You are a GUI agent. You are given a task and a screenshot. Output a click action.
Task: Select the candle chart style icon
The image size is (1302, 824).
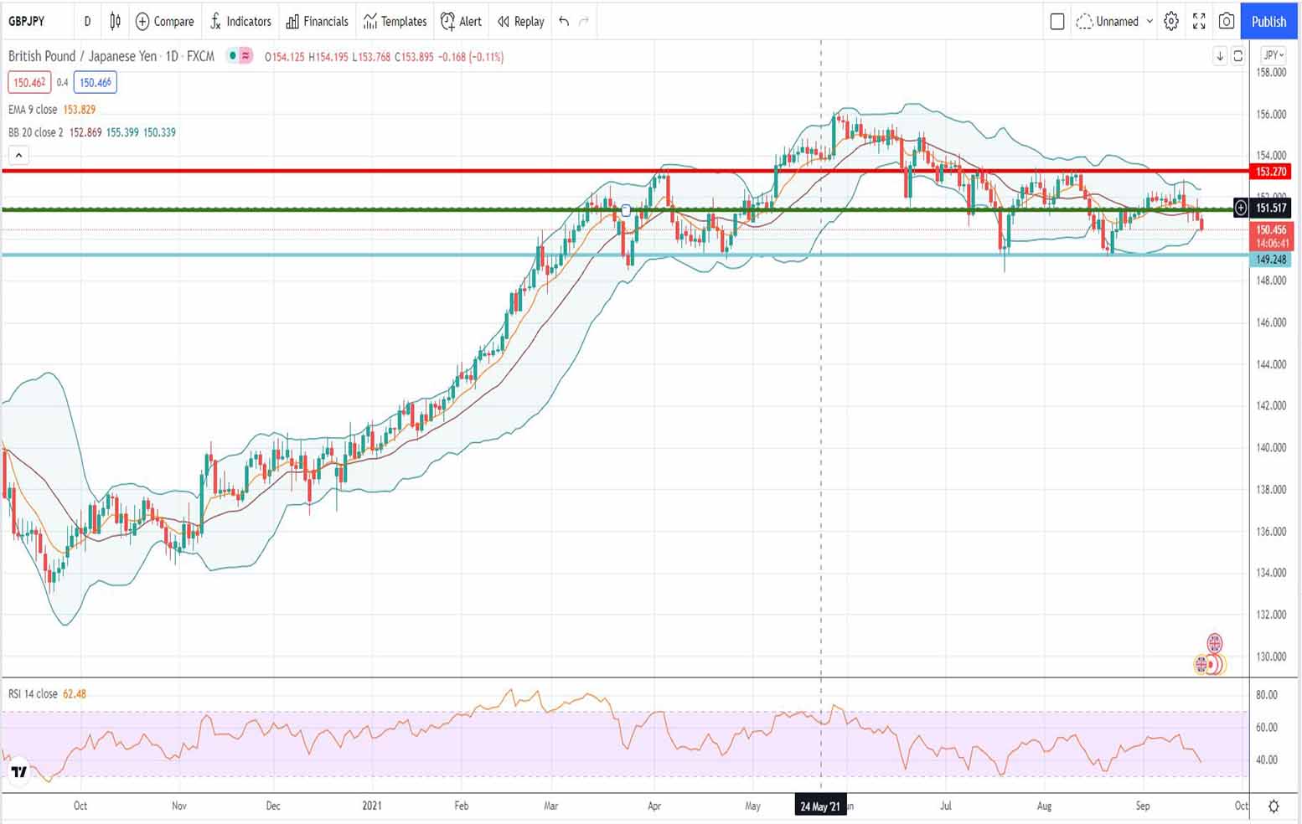click(x=115, y=22)
